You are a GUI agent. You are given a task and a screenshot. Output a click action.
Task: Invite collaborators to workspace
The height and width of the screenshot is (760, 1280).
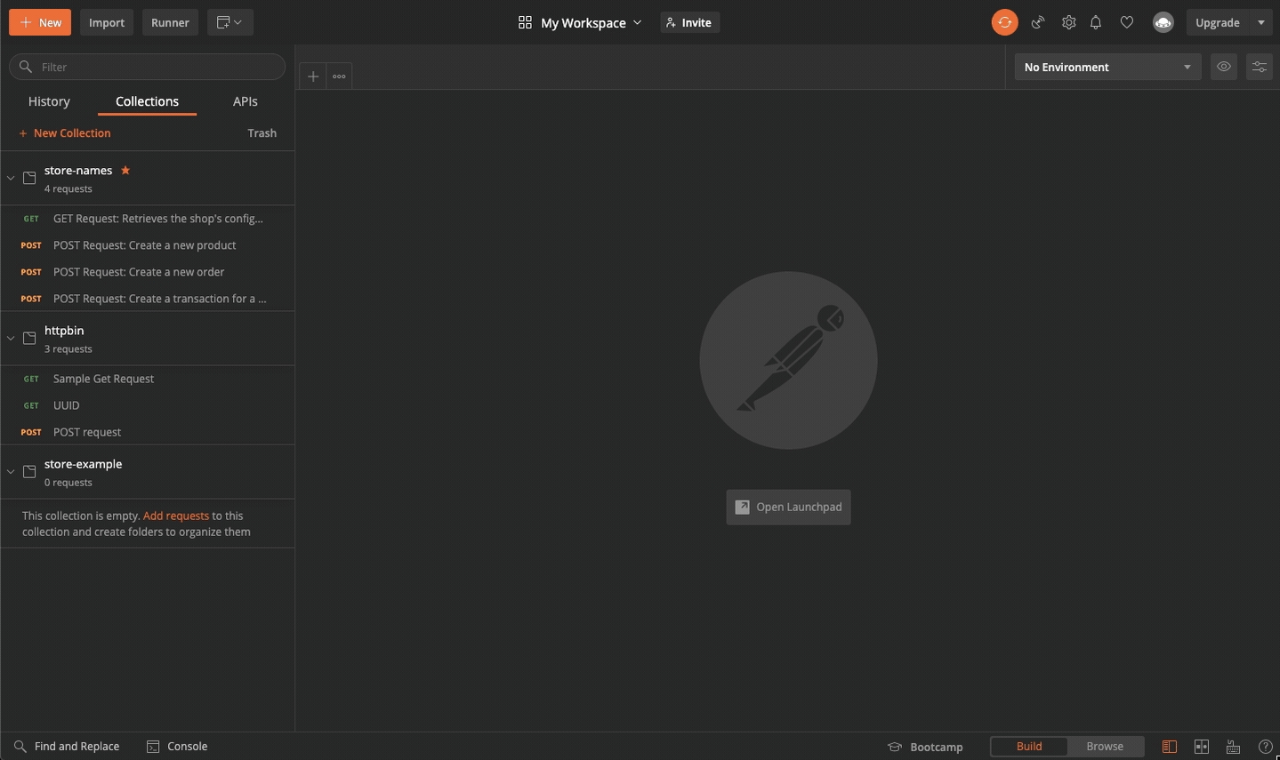pyautogui.click(x=689, y=22)
